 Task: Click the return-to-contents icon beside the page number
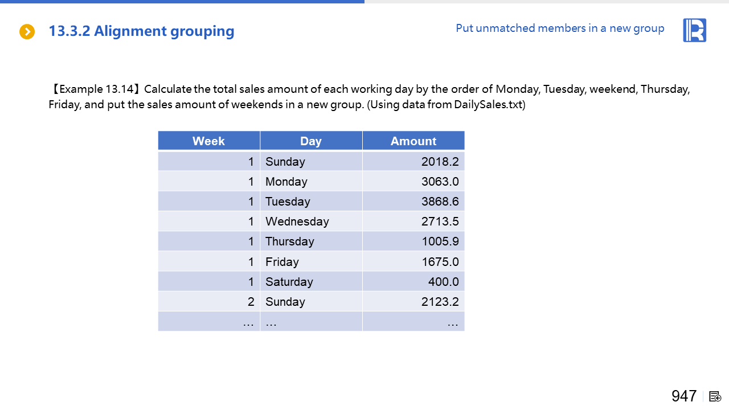coord(715,396)
